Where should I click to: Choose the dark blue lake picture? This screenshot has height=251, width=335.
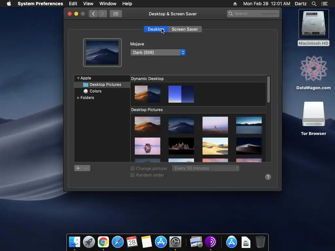tap(249, 125)
